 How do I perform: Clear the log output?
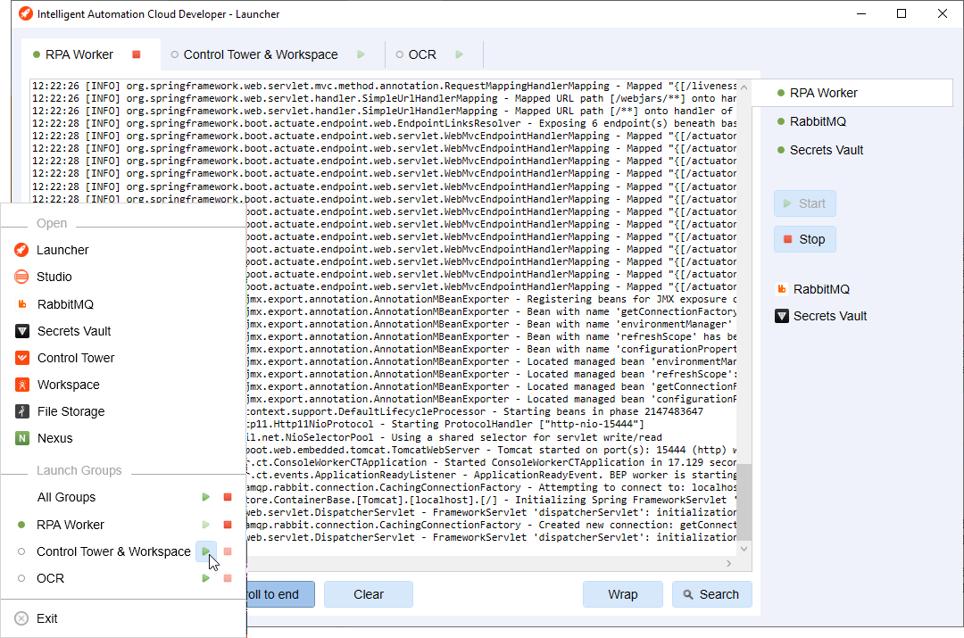pos(369,594)
